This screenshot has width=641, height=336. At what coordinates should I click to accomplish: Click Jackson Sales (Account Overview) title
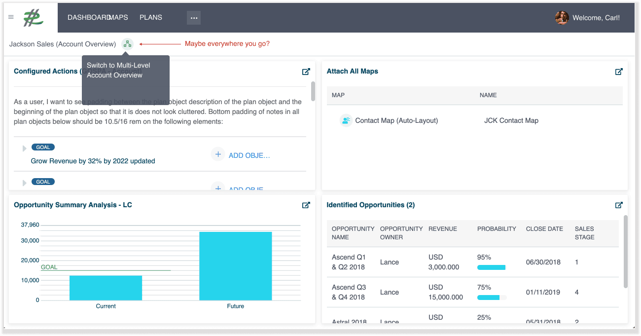point(63,44)
